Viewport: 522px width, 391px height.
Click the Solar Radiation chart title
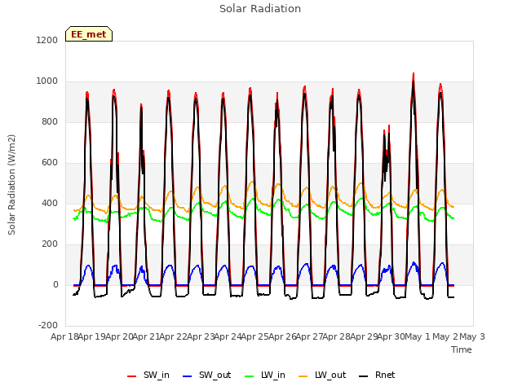coord(260,9)
